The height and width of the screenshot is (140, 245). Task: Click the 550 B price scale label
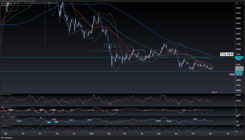tap(238, 90)
